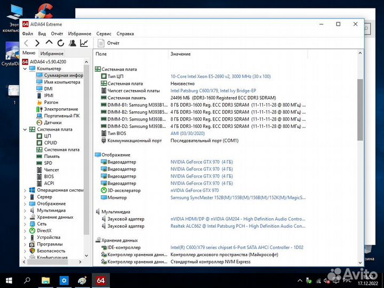
Task: Click the Up level arrow icon
Action: 49,43
